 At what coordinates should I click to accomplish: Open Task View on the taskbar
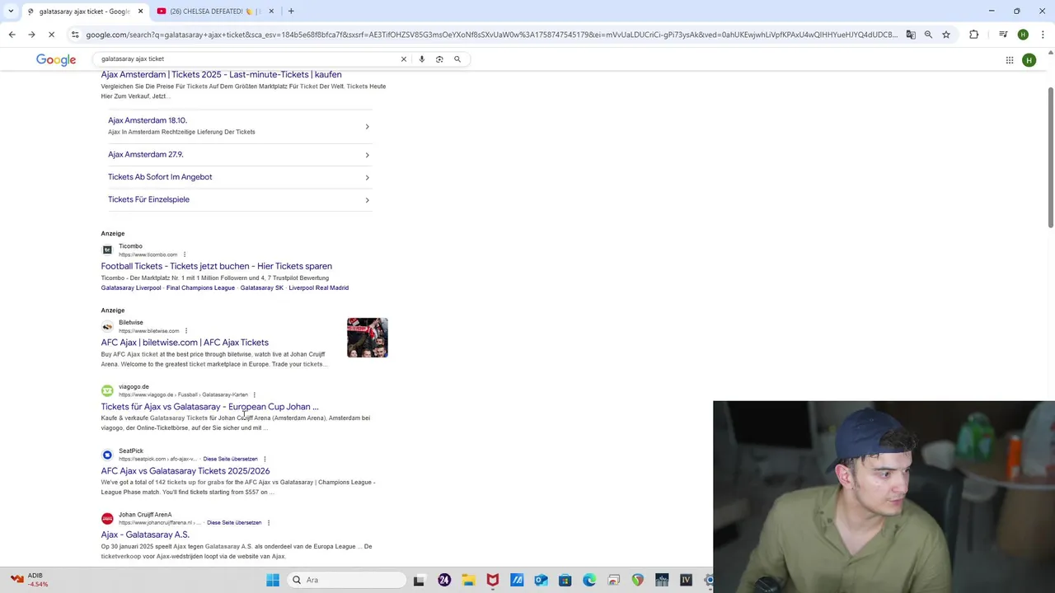(419, 580)
